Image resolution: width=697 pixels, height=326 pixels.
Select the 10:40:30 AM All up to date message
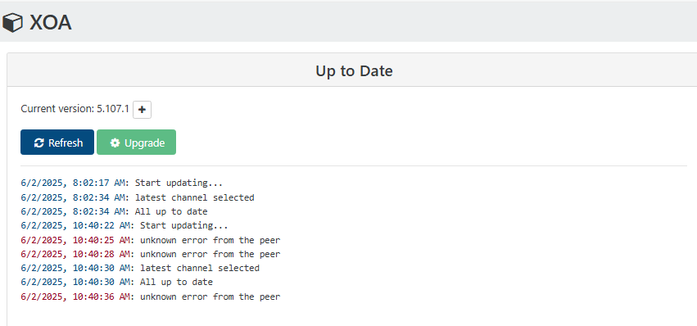[176, 282]
